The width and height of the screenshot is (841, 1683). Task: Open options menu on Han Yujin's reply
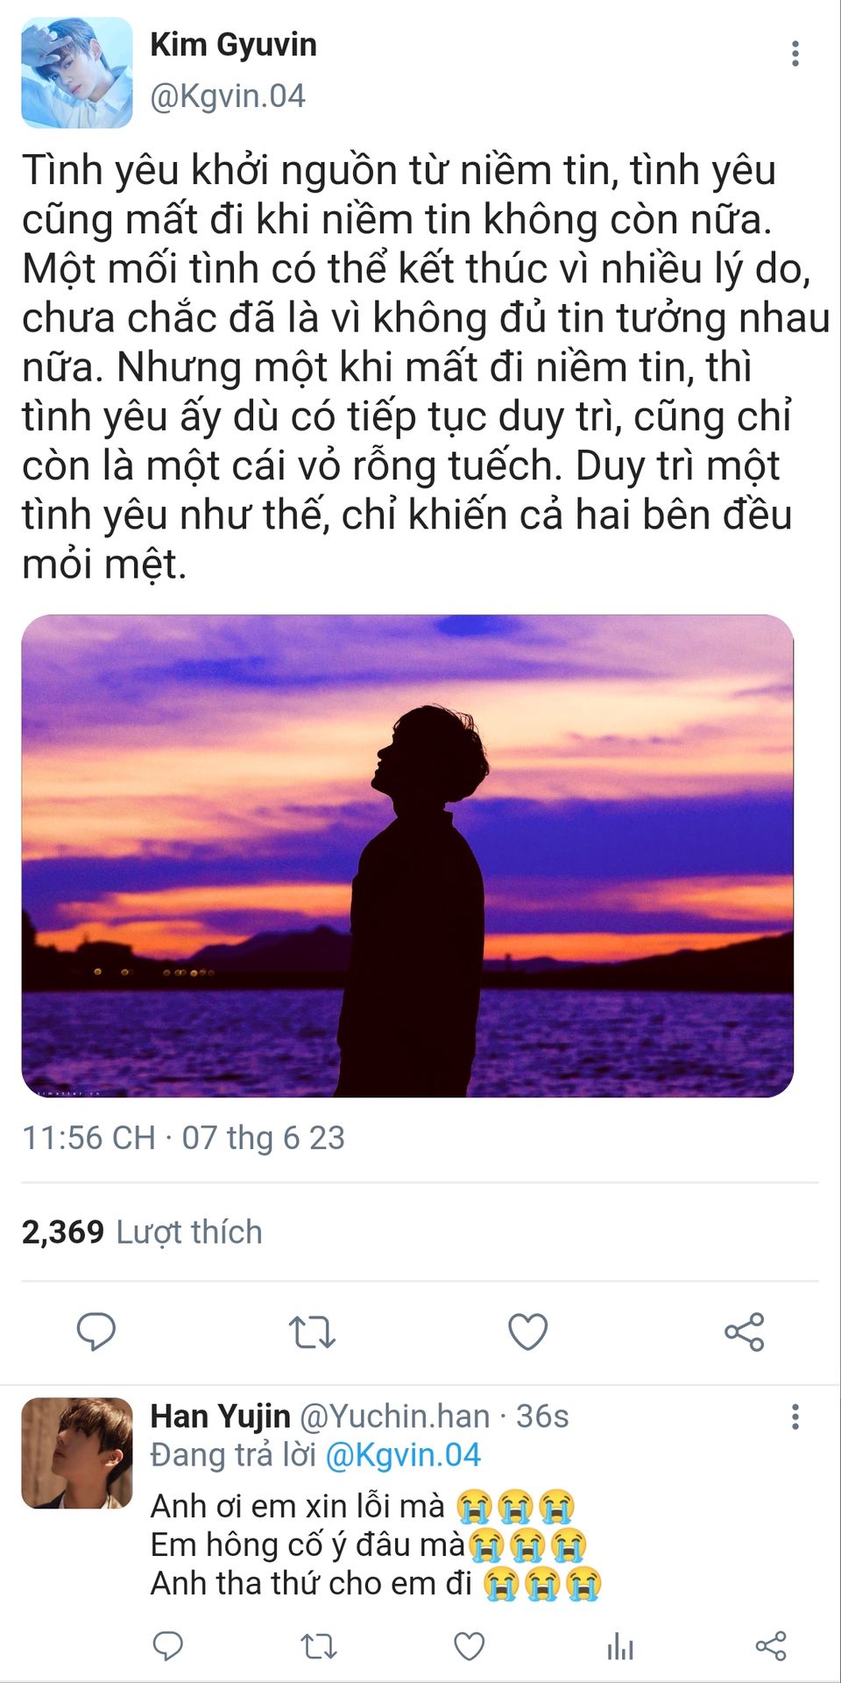(x=795, y=1417)
